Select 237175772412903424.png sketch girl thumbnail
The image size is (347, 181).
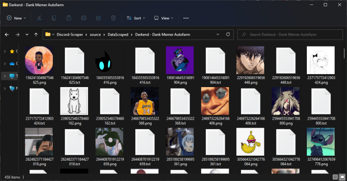pos(321,60)
